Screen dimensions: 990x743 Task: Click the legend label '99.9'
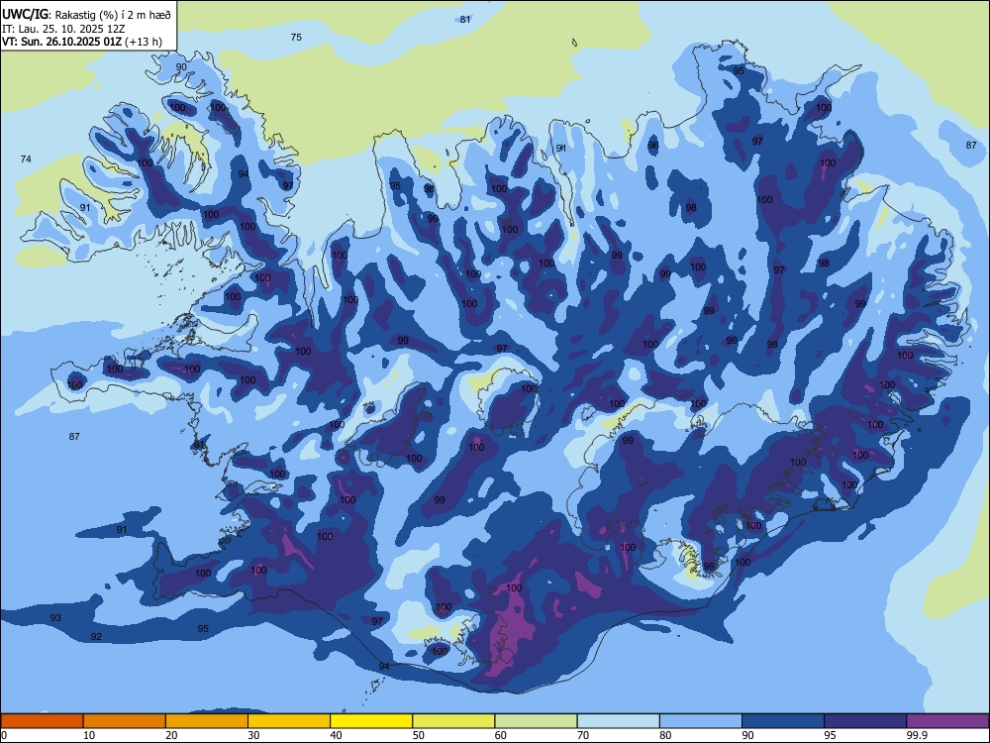click(917, 735)
